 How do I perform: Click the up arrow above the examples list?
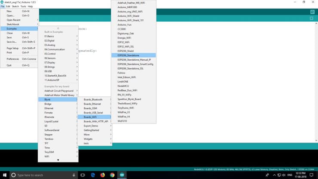pos(58,28)
